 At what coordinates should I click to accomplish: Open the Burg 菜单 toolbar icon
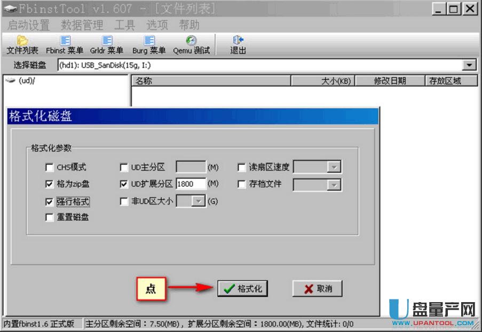click(149, 45)
